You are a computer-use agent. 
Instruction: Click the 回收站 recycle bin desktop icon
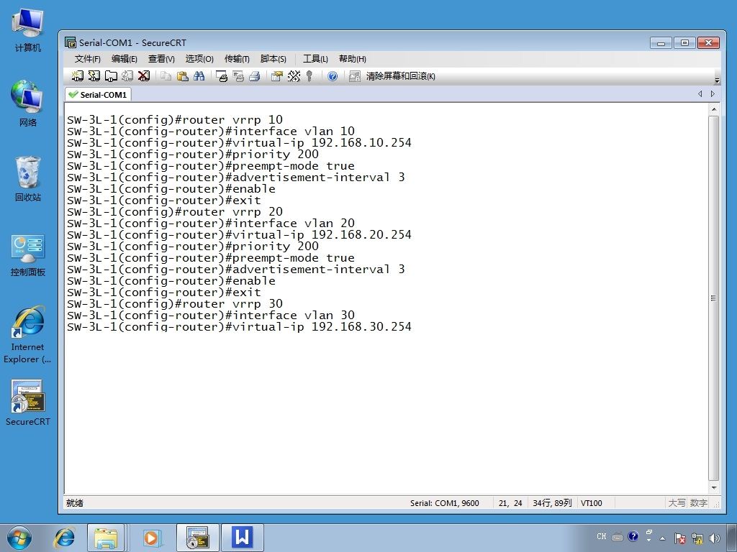coord(28,179)
